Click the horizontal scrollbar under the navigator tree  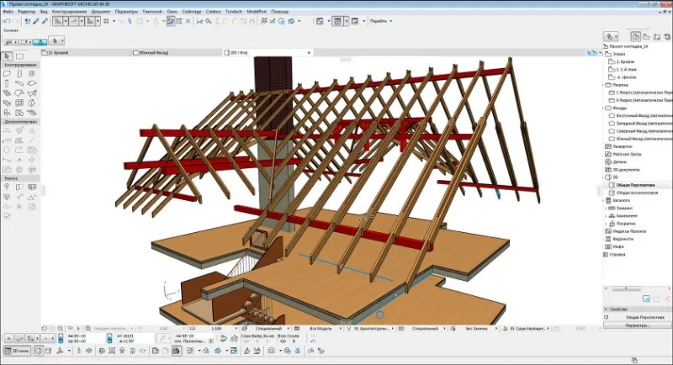pyautogui.click(x=635, y=288)
